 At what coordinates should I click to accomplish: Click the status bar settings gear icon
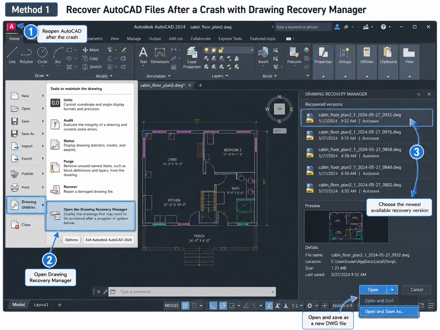coord(310,305)
